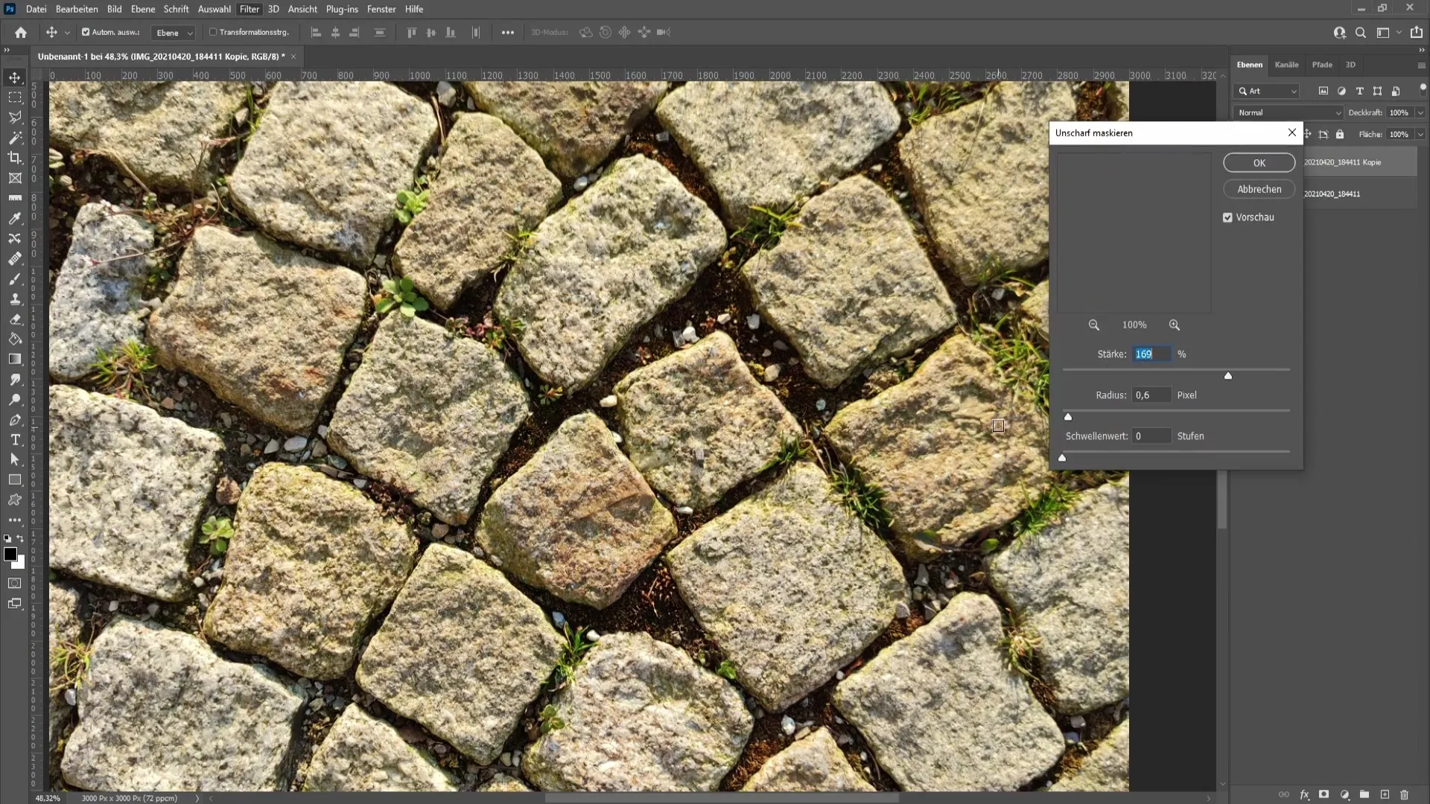Viewport: 1430px width, 804px height.
Task: Drag the Stärke slider value
Action: pyautogui.click(x=1227, y=375)
